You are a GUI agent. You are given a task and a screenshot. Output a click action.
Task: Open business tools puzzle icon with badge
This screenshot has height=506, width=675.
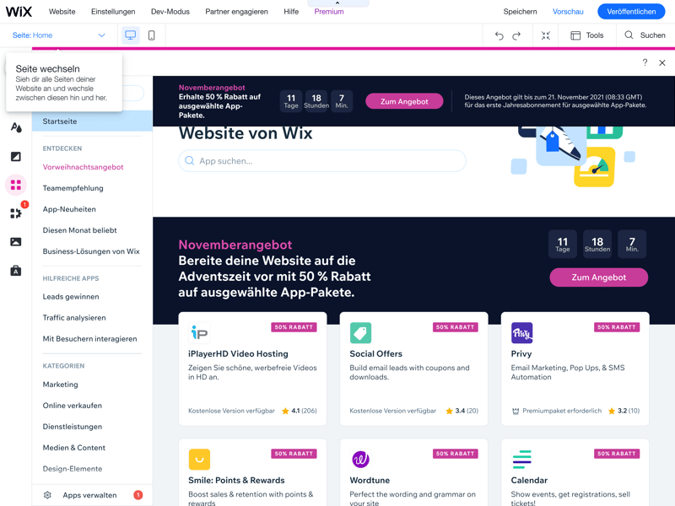click(x=16, y=213)
